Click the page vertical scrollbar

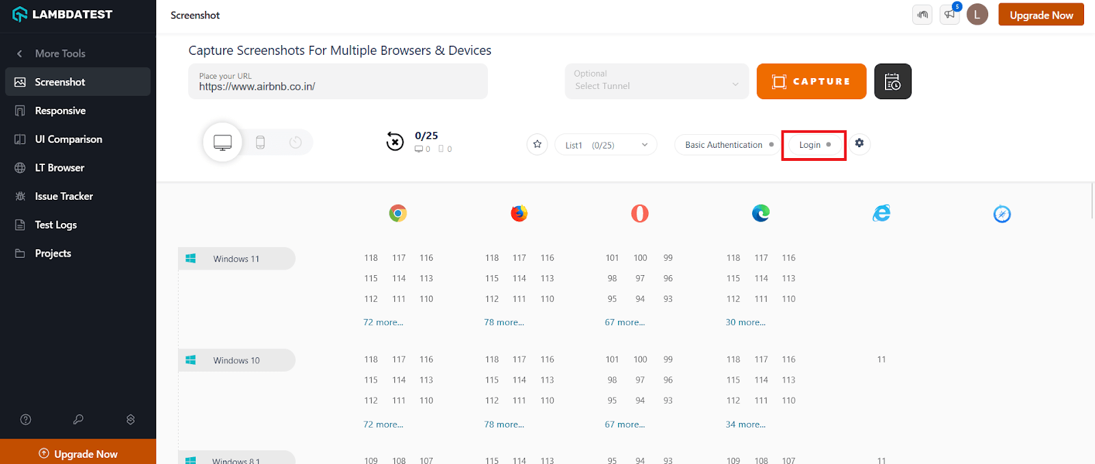coord(1092,201)
